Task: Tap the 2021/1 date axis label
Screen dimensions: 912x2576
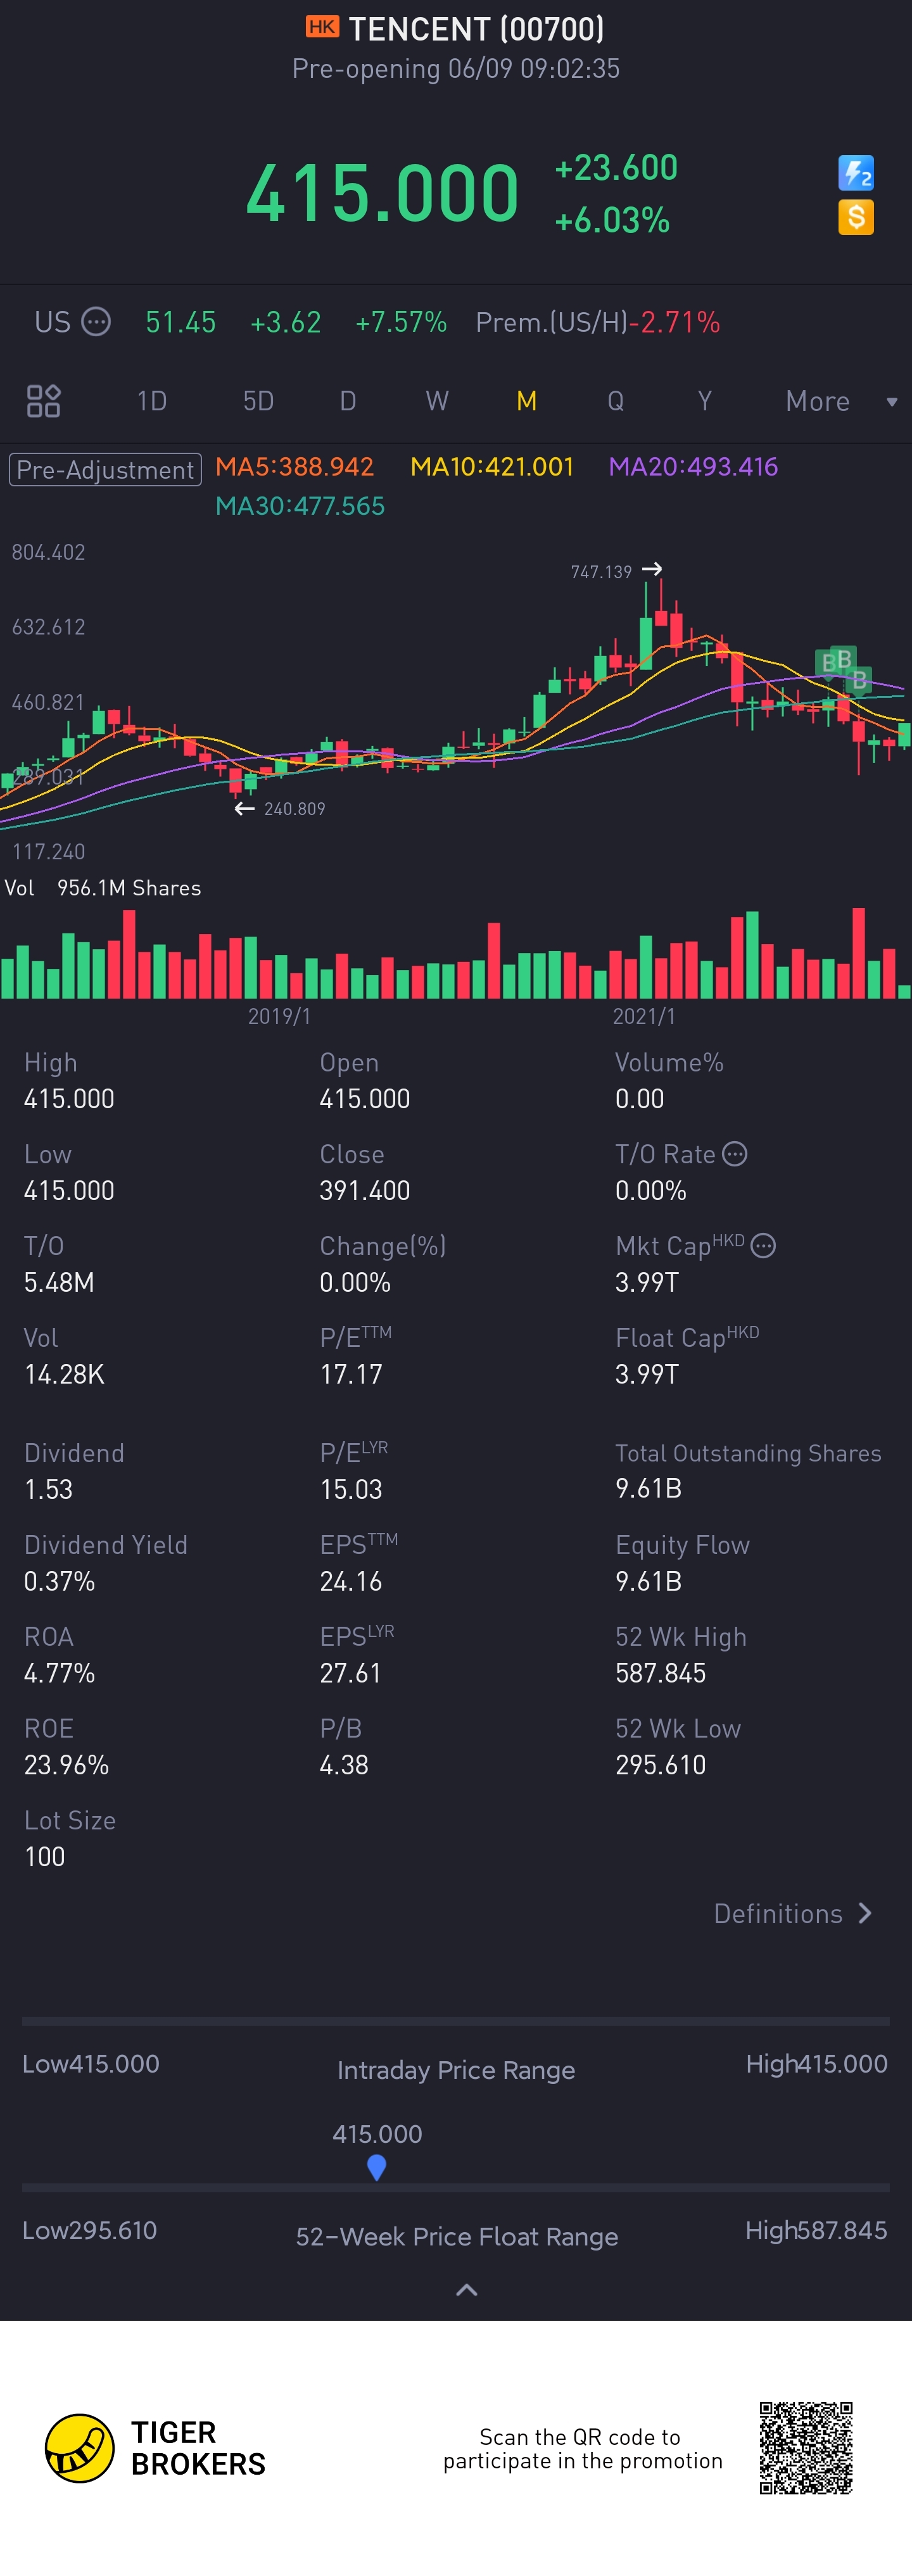Action: (x=644, y=1016)
